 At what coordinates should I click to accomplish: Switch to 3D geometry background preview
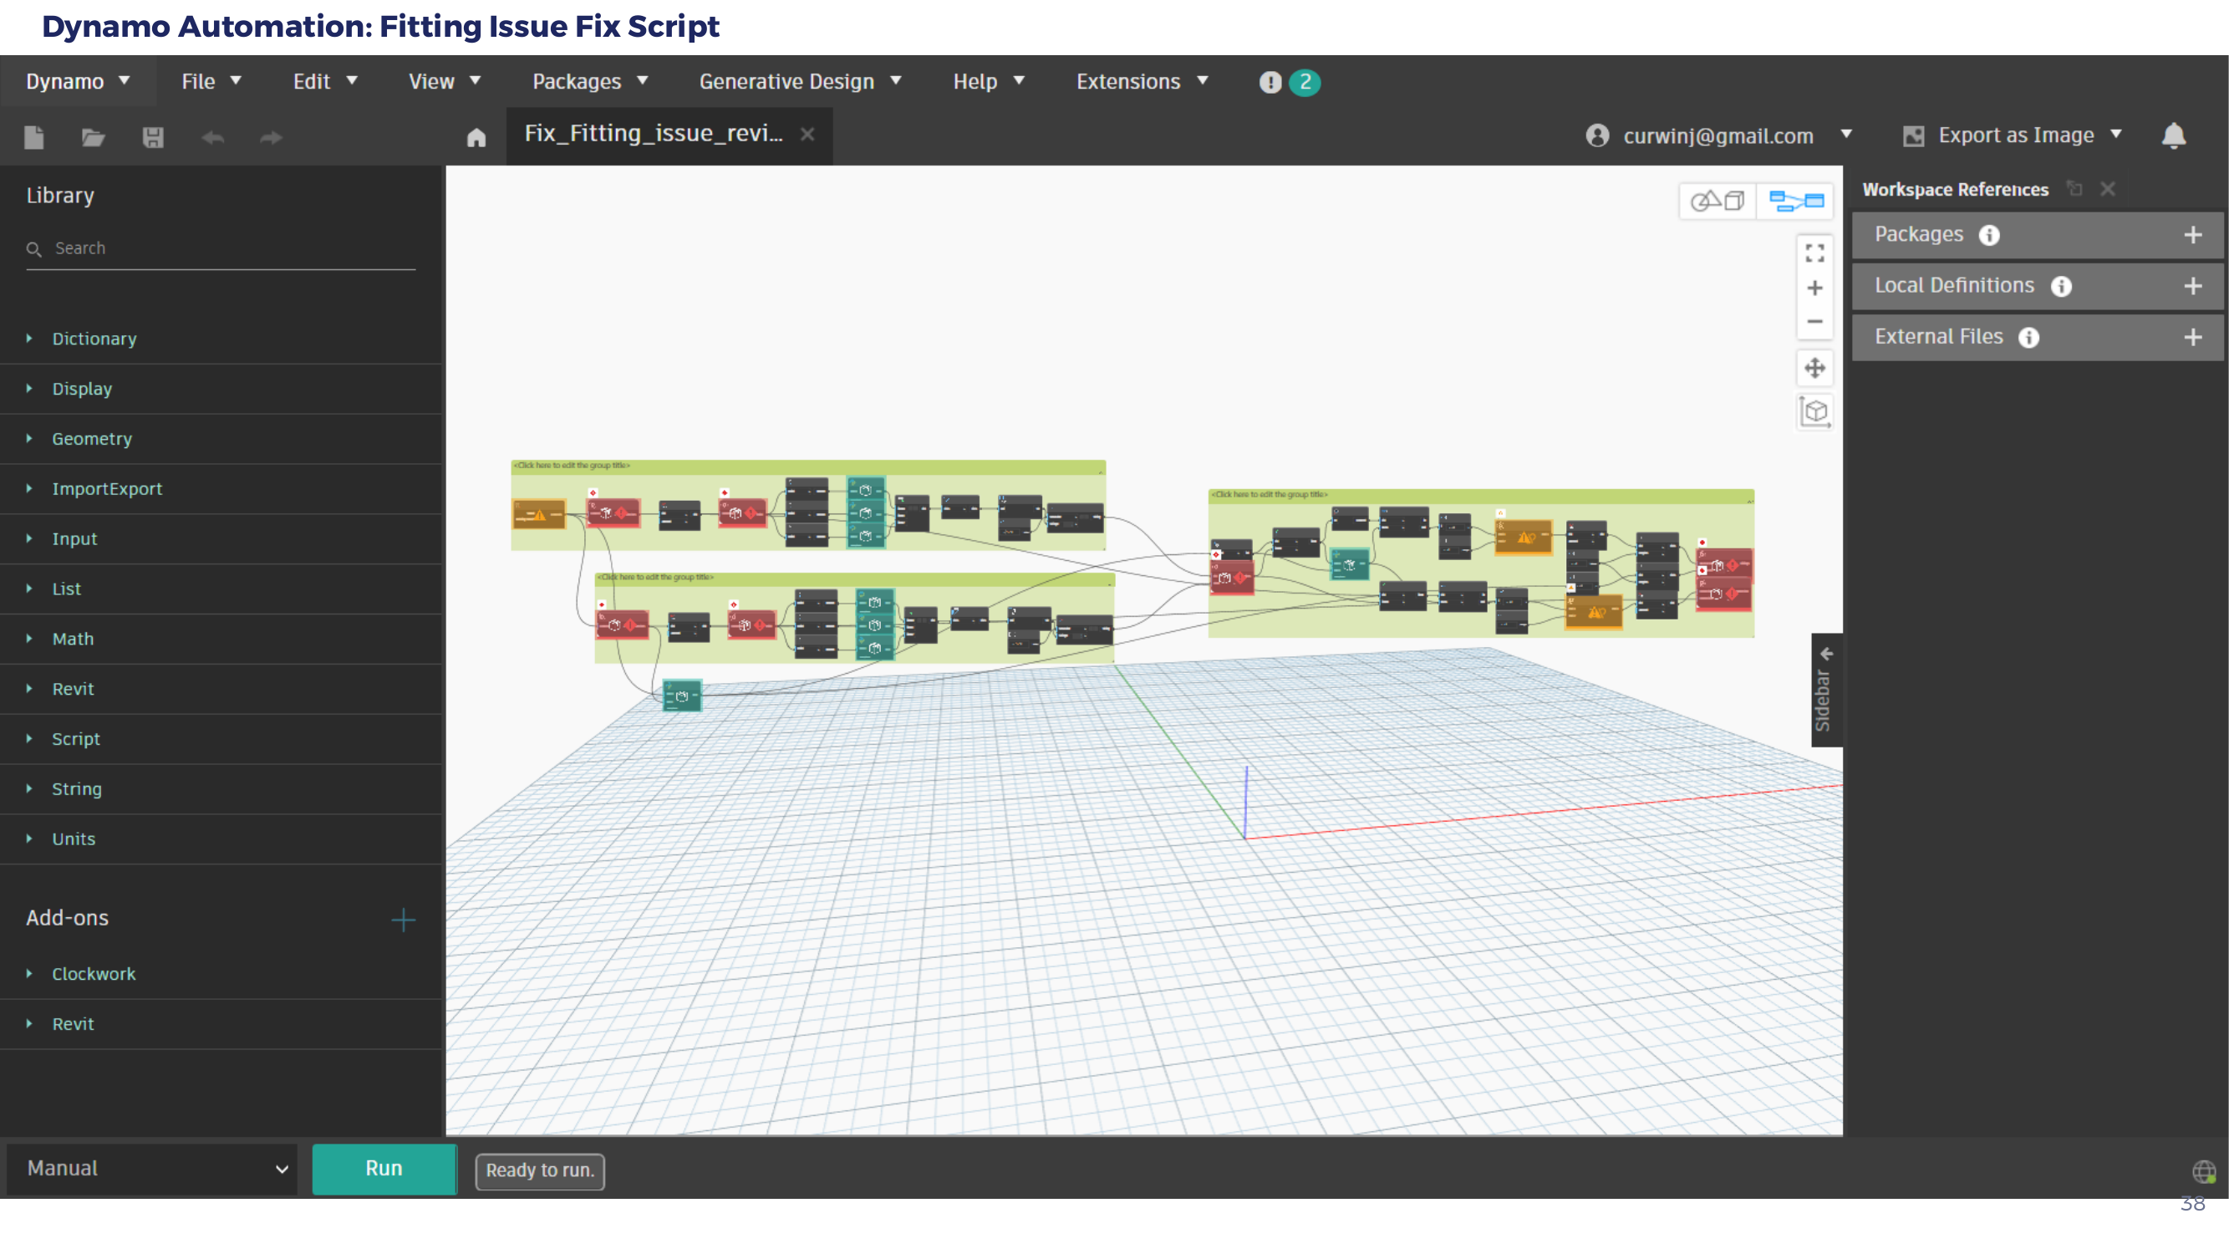click(1718, 201)
